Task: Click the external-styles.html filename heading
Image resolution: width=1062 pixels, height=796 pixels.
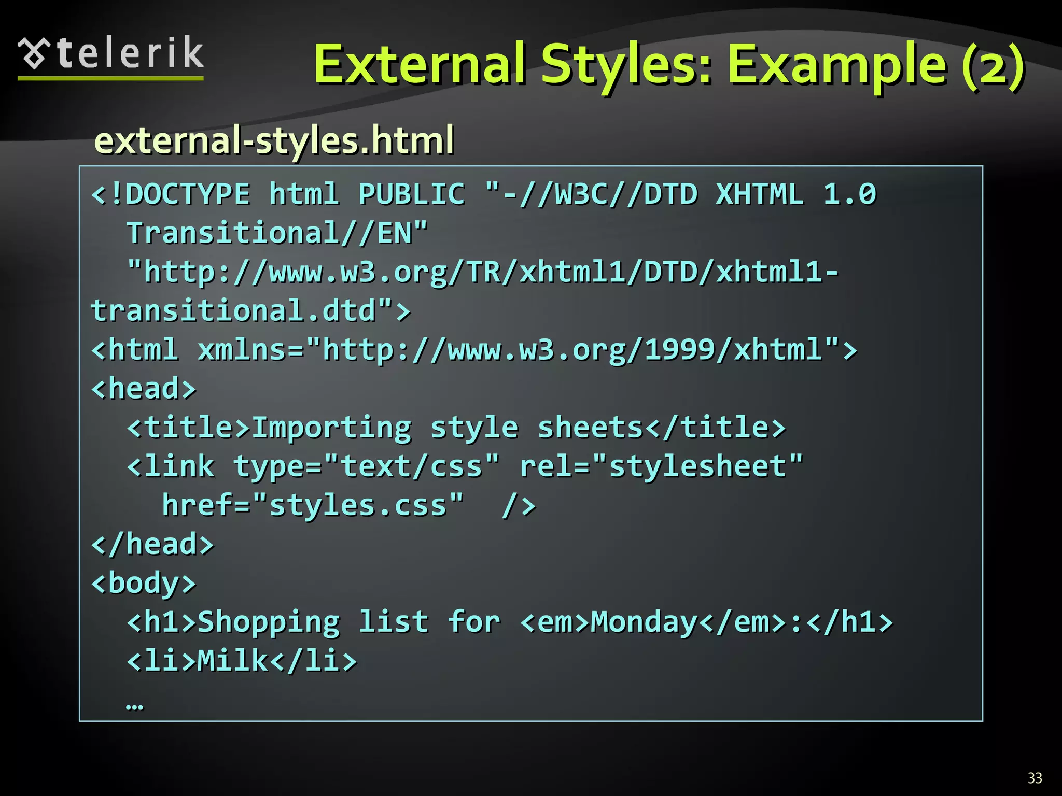Action: pos(274,140)
